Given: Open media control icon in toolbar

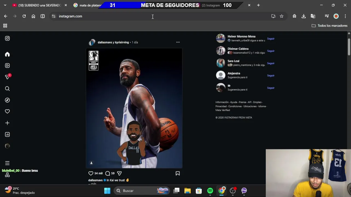Looking at the screenshot, I should [x=327, y=16].
